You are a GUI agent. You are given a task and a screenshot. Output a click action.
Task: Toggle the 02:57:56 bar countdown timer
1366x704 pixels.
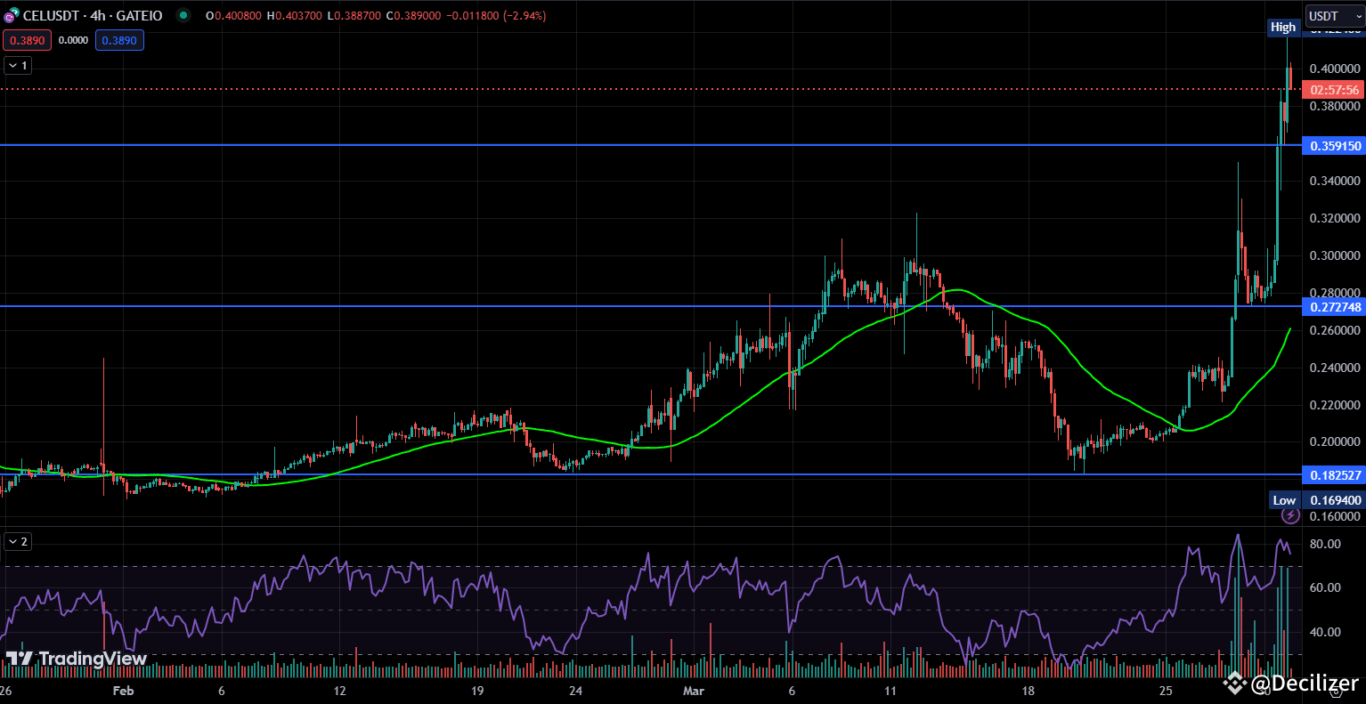[x=1333, y=90]
